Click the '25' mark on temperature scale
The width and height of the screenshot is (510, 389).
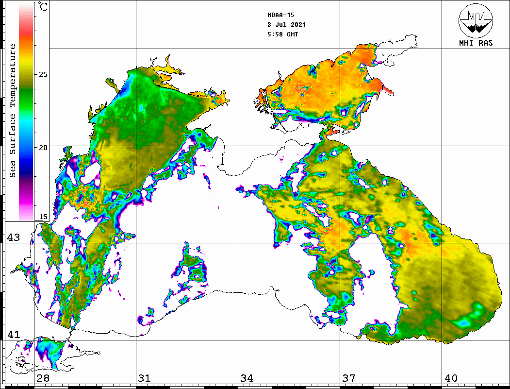(43, 74)
